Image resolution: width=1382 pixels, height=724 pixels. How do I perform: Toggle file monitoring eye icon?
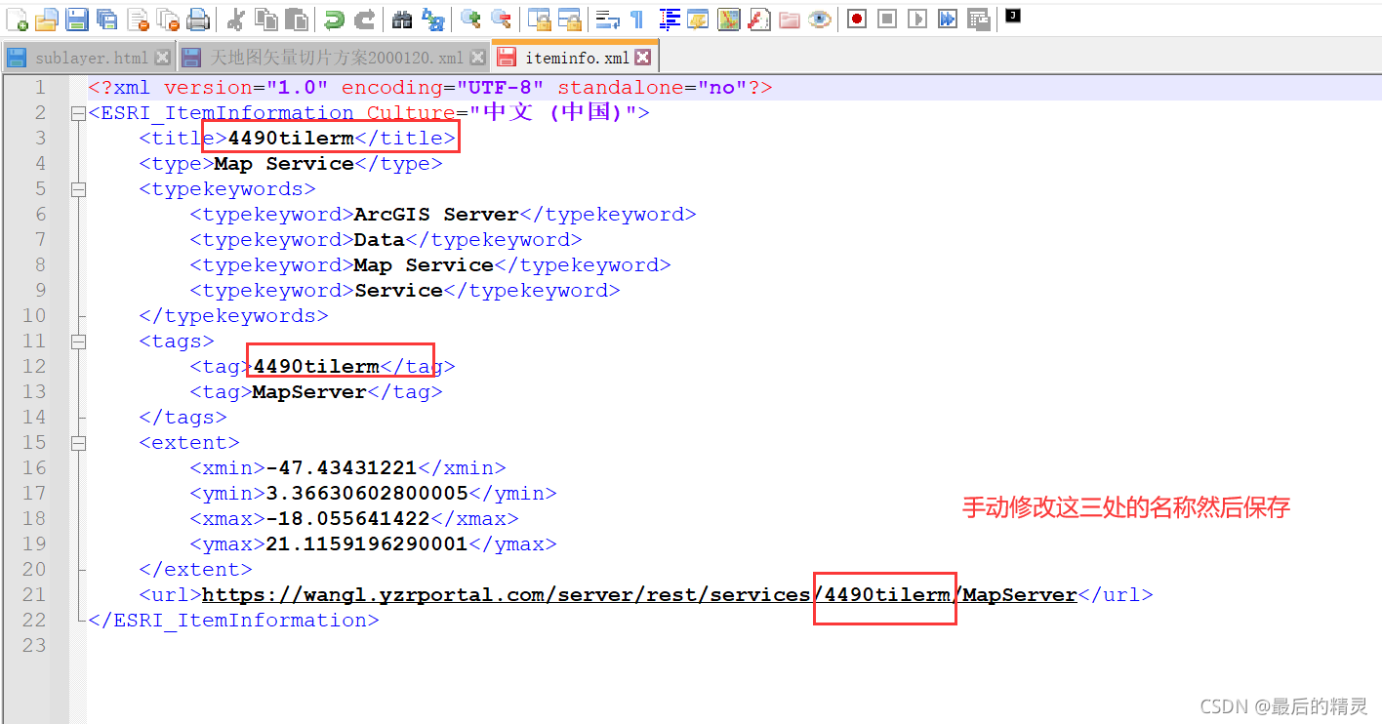coord(819,19)
